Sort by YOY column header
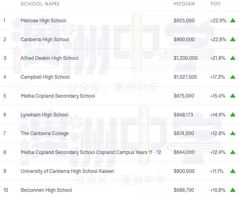The width and height of the screenshot is (239, 198). (215, 4)
